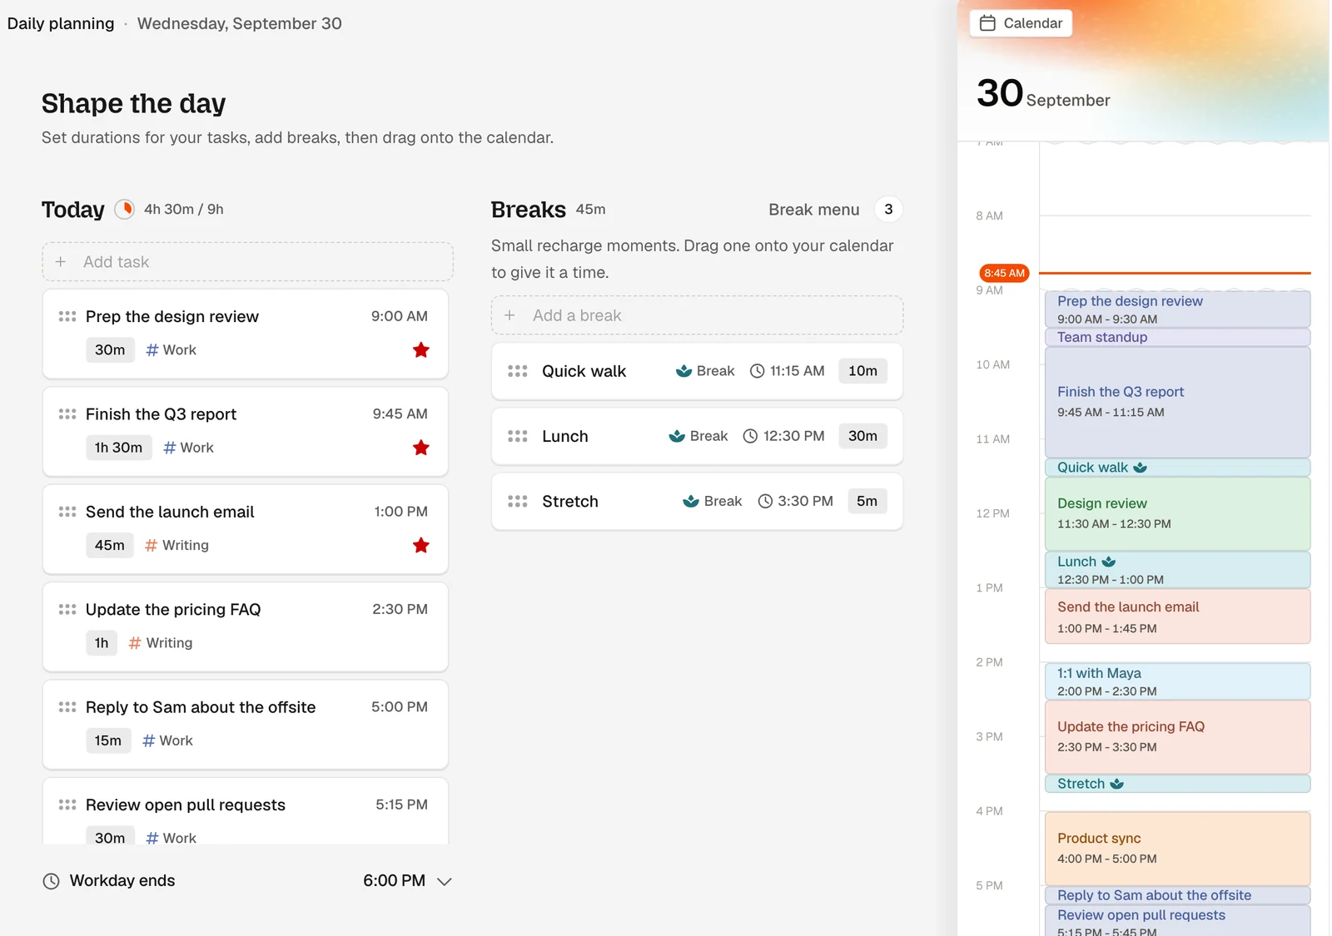The height and width of the screenshot is (936, 1332).
Task: Click the 2:30 PM time on pricing FAQ
Action: click(400, 610)
